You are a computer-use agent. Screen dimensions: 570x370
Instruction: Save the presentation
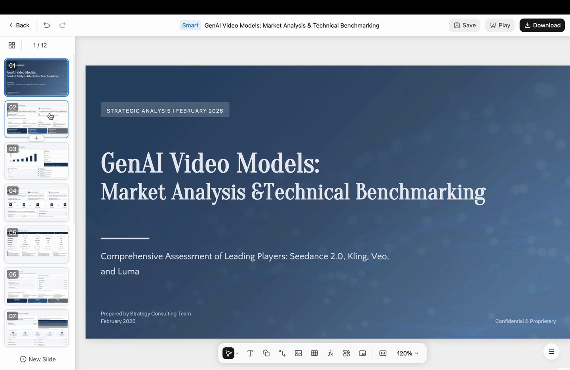pos(465,25)
